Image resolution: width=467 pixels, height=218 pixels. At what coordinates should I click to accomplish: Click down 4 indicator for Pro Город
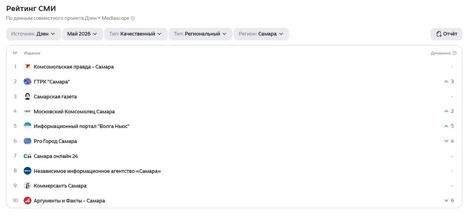[449, 141]
